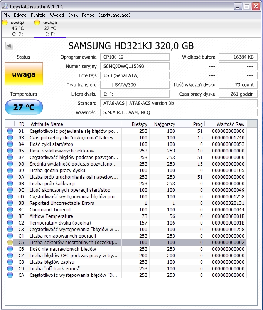Click the blue status icon for attribute 03

click(10, 137)
